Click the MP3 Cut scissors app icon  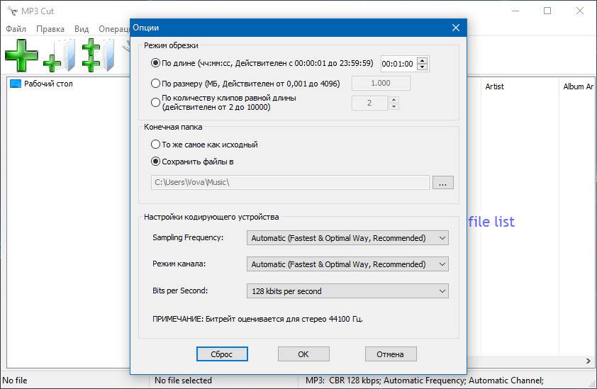tap(12, 11)
